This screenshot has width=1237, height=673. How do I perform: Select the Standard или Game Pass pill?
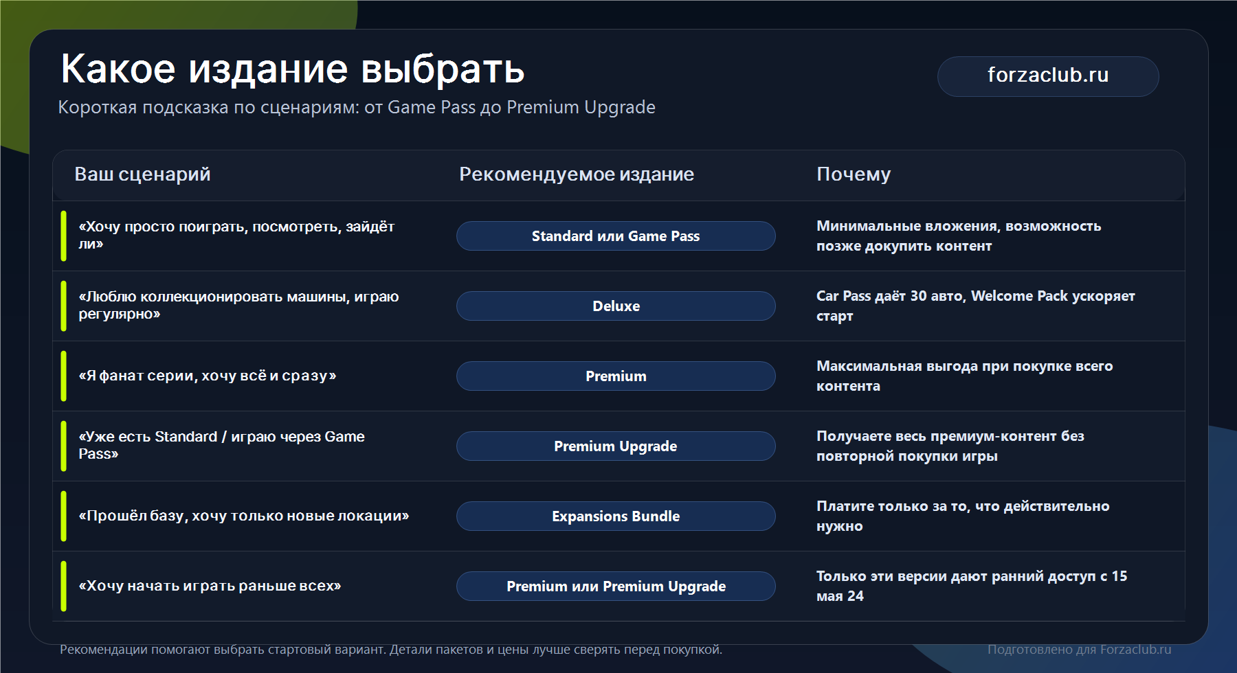coord(616,236)
